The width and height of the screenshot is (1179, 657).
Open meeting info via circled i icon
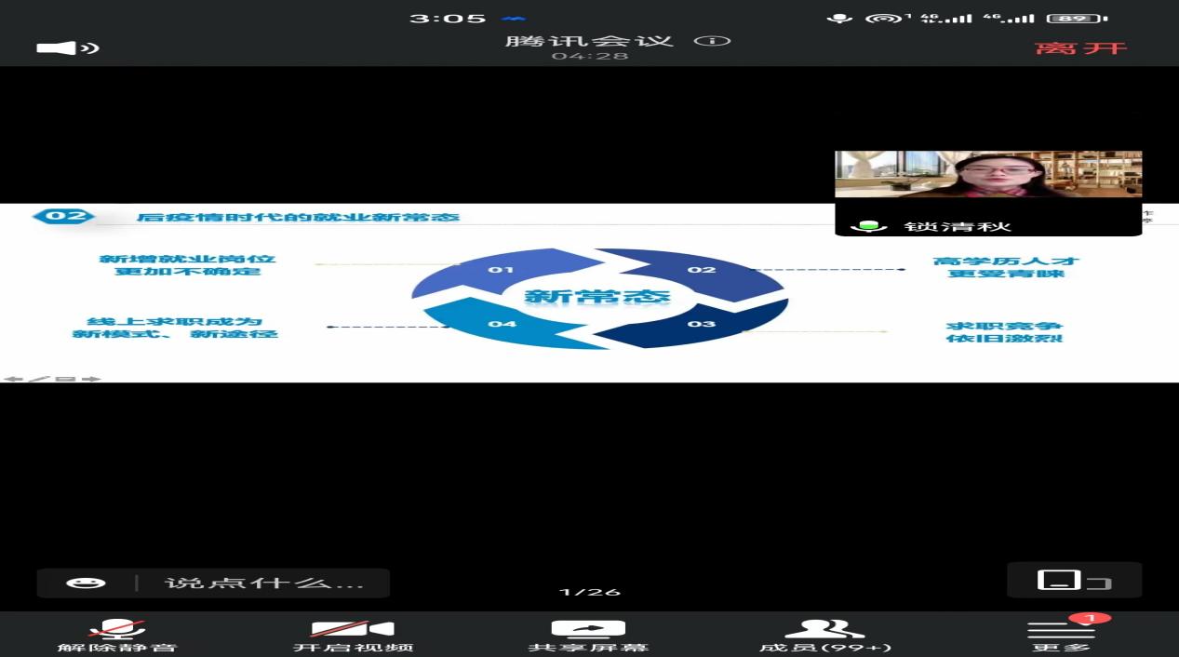718,41
